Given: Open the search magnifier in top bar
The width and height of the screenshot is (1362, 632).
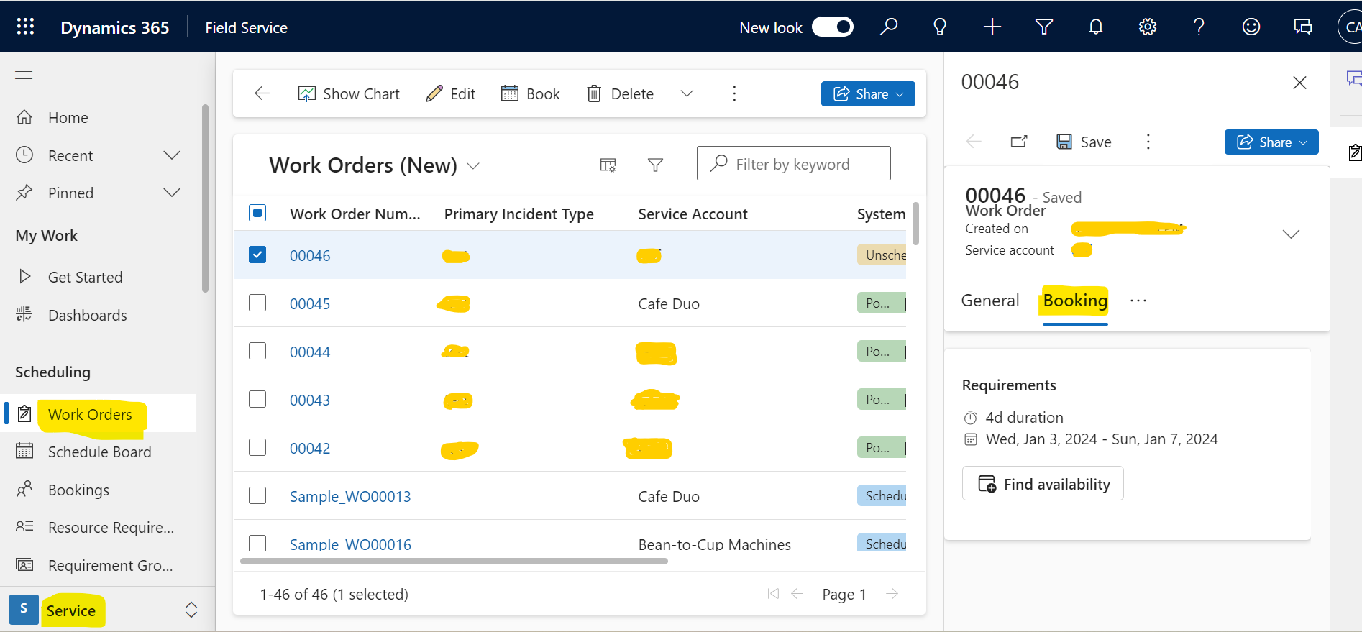Looking at the screenshot, I should (x=889, y=27).
